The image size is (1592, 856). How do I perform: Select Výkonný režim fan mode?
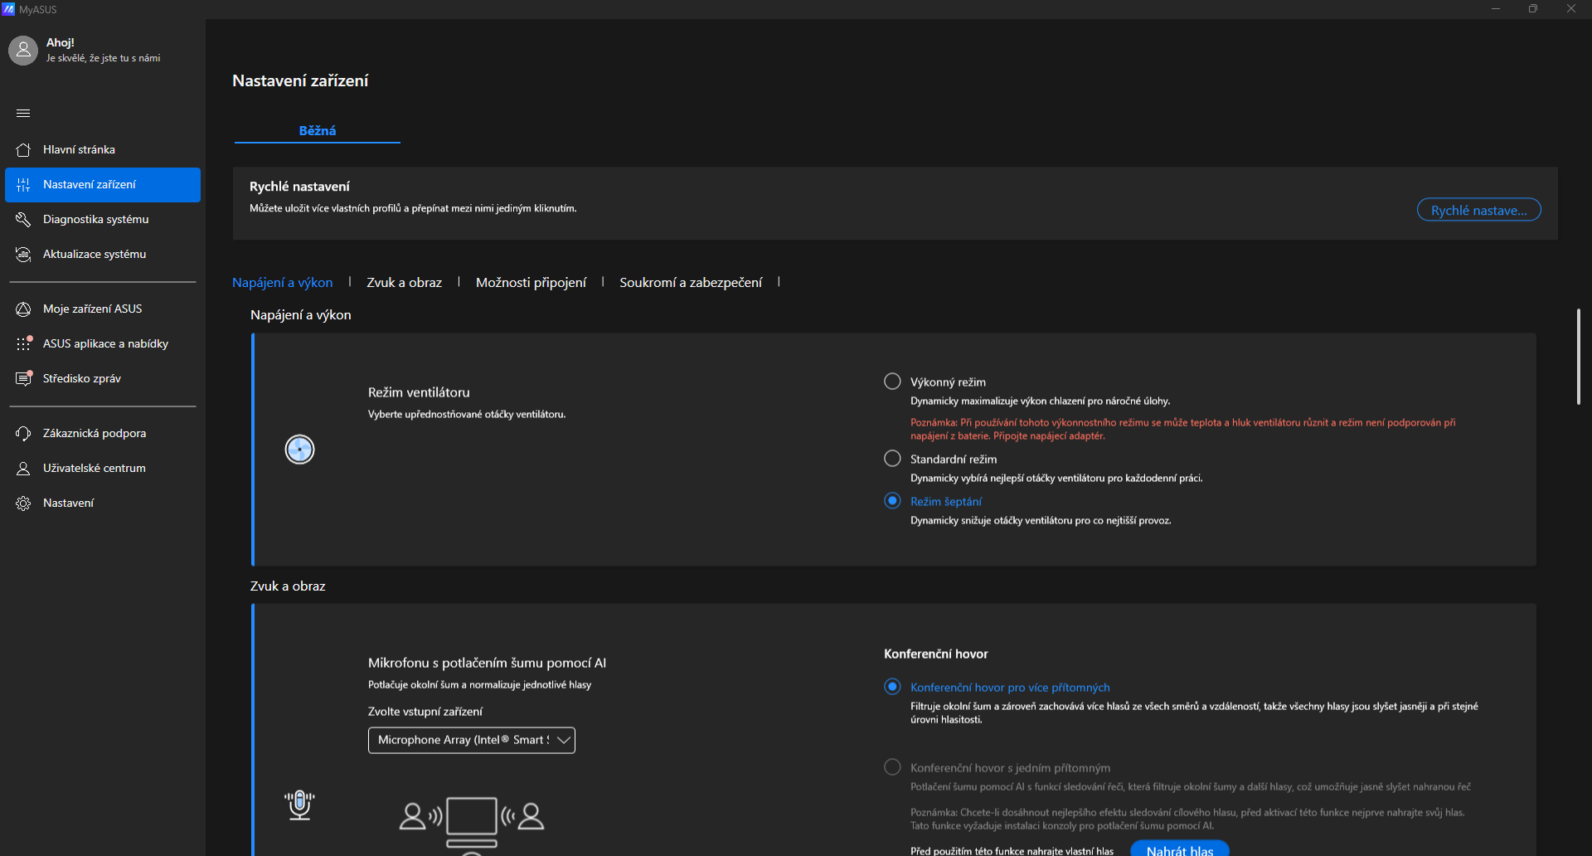[x=892, y=382]
